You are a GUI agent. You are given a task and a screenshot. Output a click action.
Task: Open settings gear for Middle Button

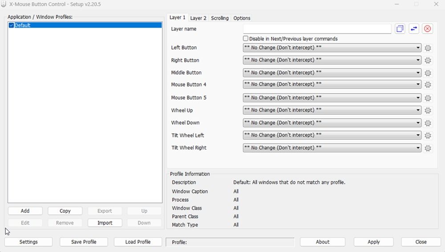(428, 73)
